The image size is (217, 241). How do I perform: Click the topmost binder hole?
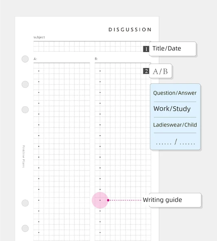point(25,59)
